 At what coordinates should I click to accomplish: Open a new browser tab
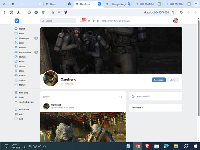[x=40, y=4]
